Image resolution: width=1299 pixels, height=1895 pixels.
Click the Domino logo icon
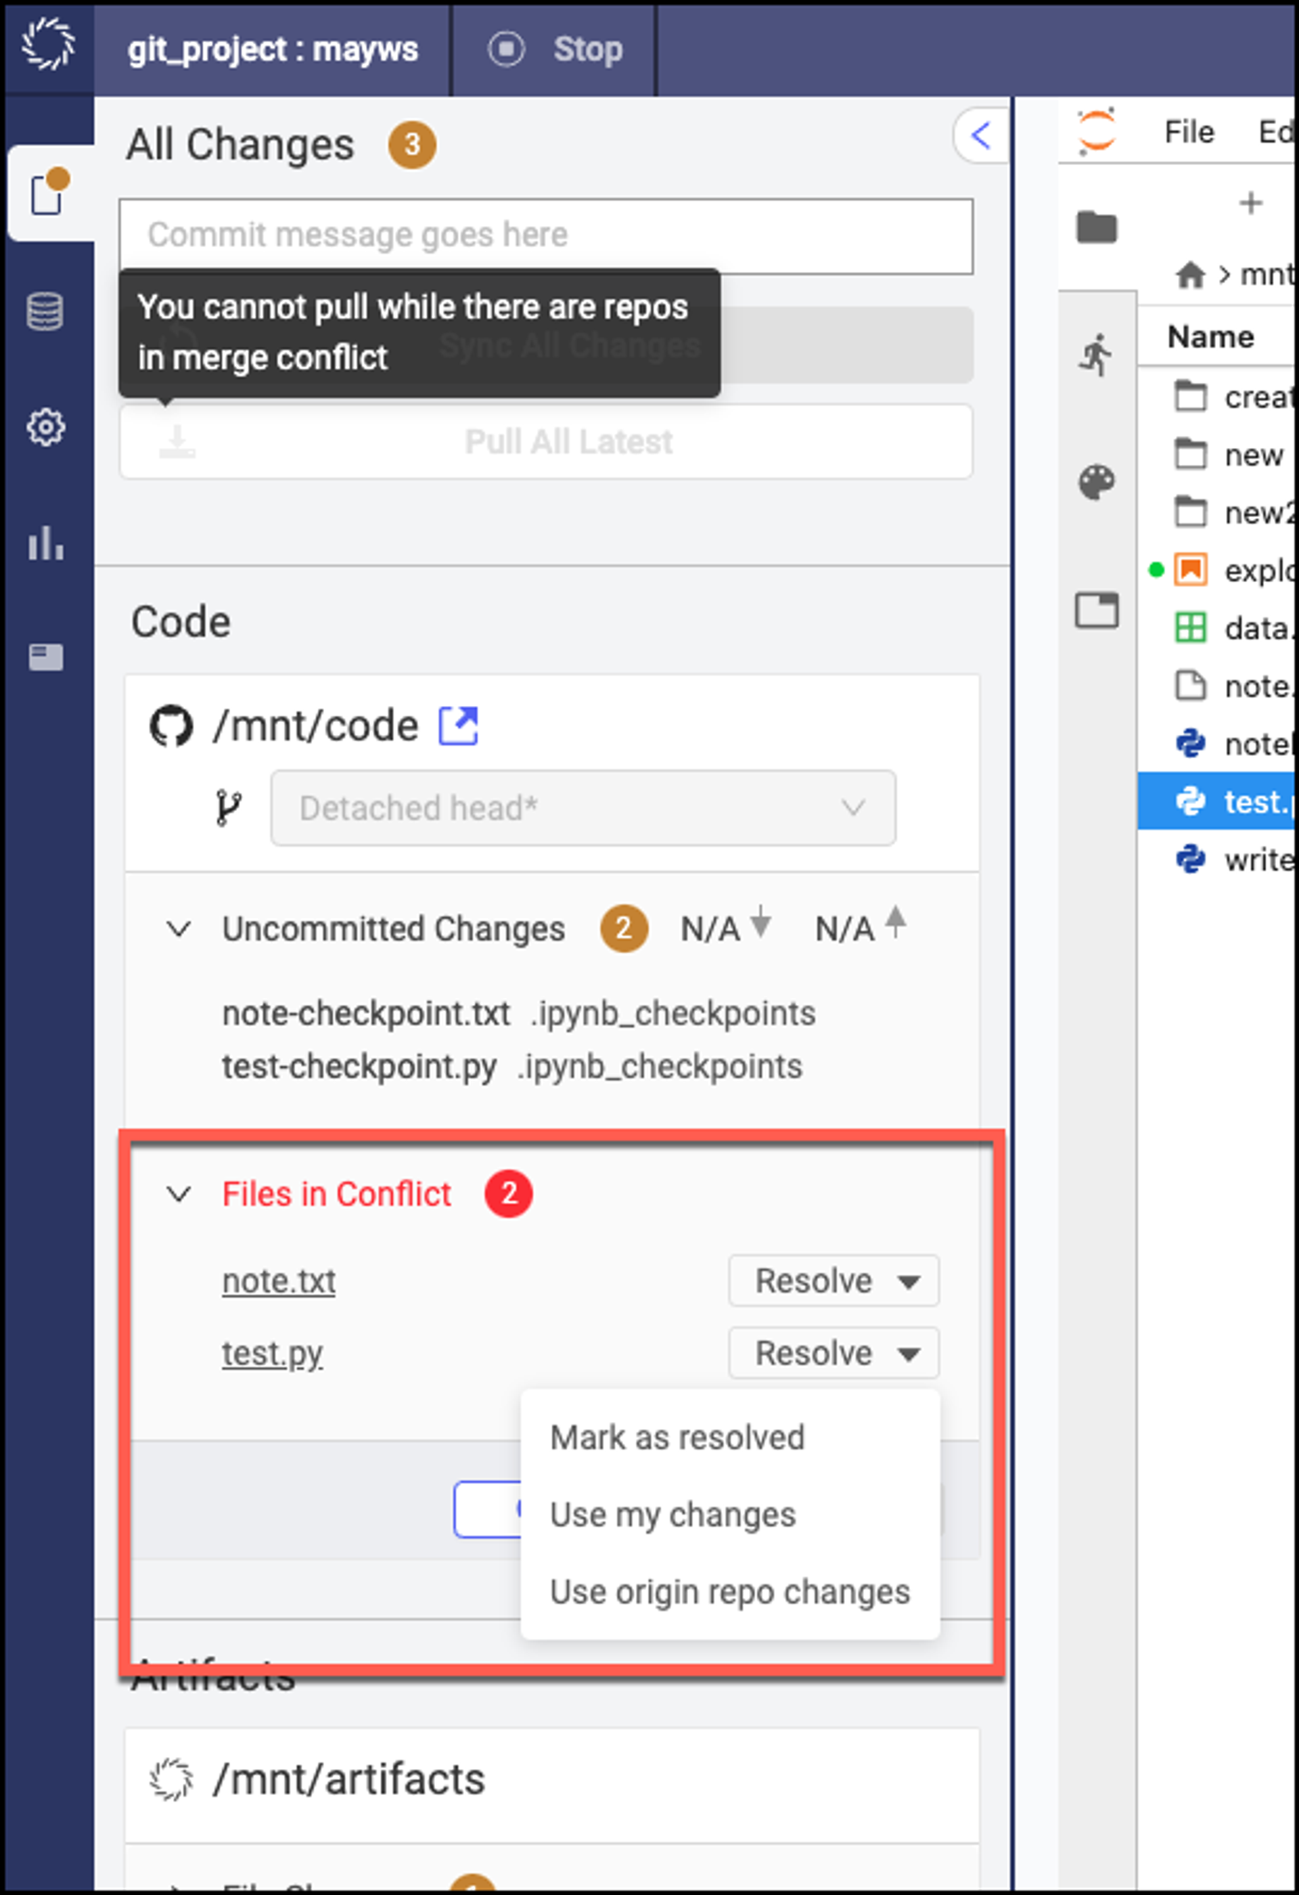click(47, 44)
